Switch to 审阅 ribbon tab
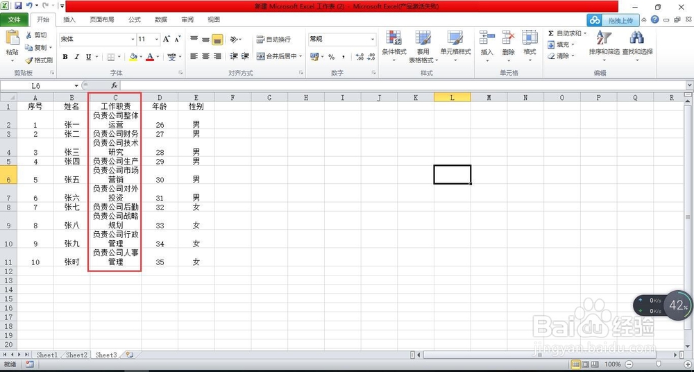 (x=187, y=19)
